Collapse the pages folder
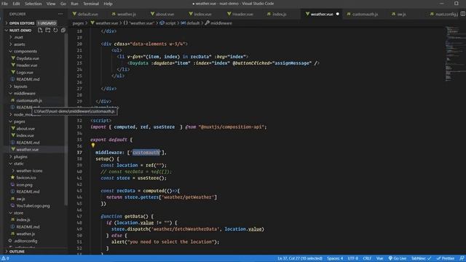The image size is (466, 262). (x=19, y=122)
